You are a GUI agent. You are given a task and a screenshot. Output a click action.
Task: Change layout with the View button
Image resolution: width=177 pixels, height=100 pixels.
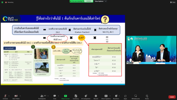click(x=173, y=2)
